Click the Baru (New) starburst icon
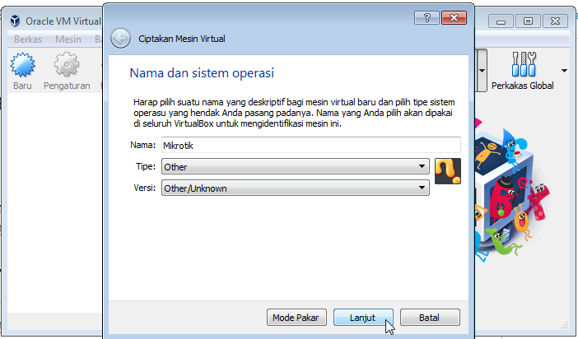The height and width of the screenshot is (339, 578). click(x=22, y=65)
